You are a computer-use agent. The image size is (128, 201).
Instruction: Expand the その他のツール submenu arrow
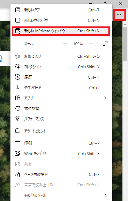tap(105, 195)
